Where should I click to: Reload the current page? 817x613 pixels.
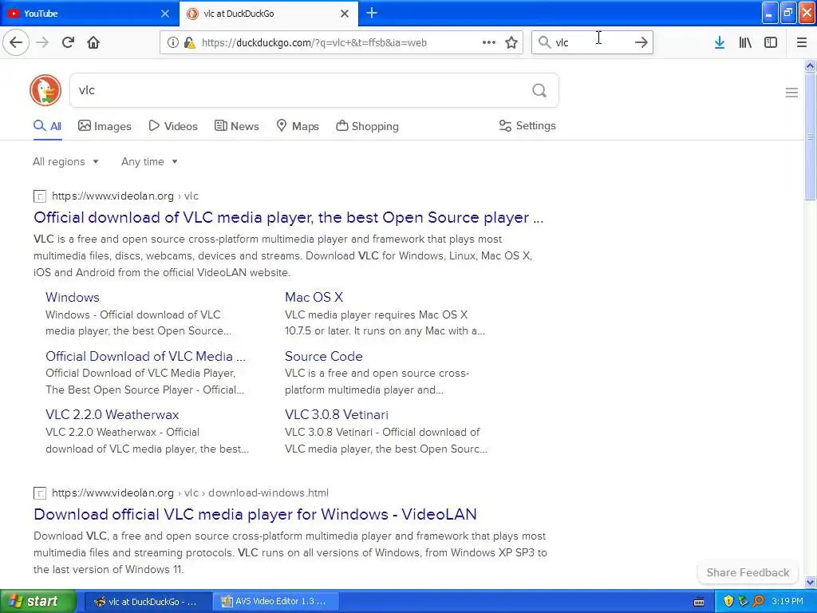[68, 42]
